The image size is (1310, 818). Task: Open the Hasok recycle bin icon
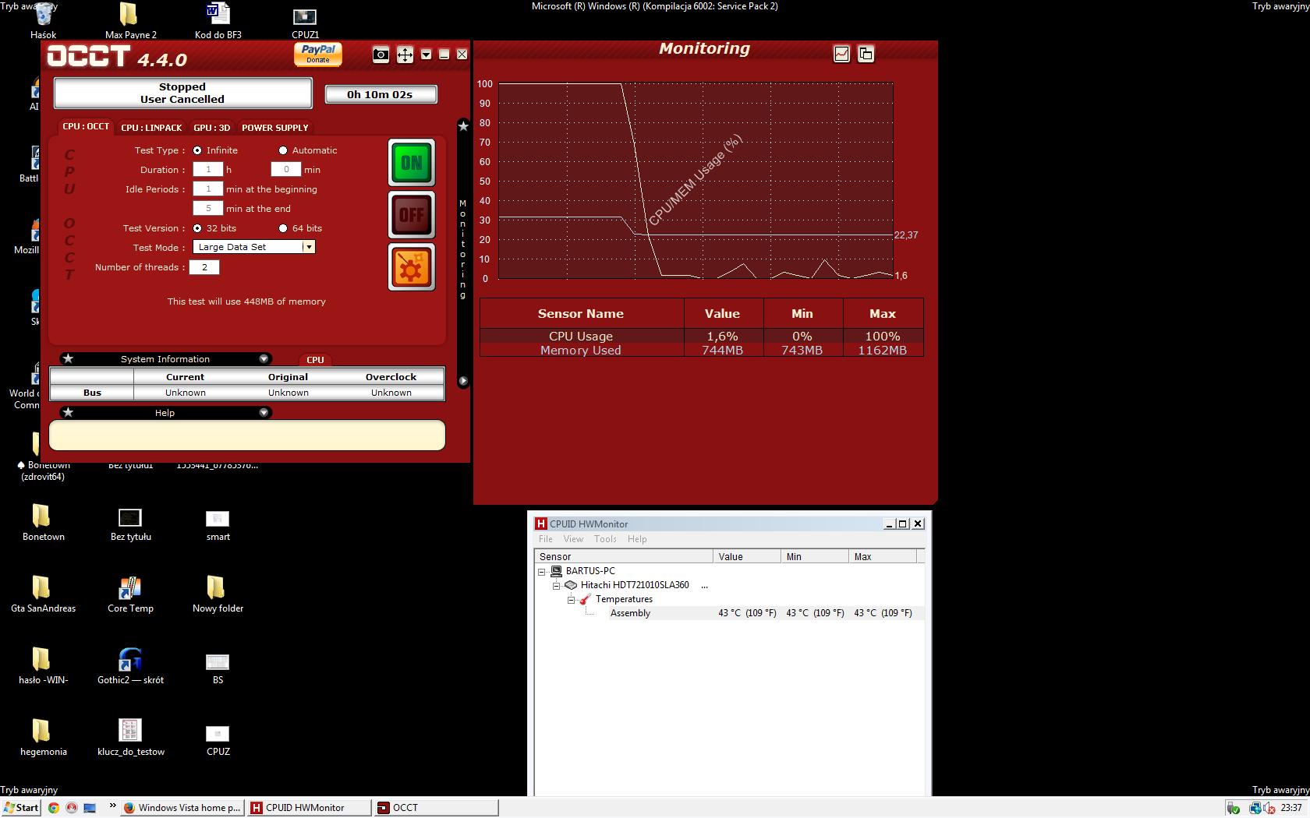pos(44,21)
